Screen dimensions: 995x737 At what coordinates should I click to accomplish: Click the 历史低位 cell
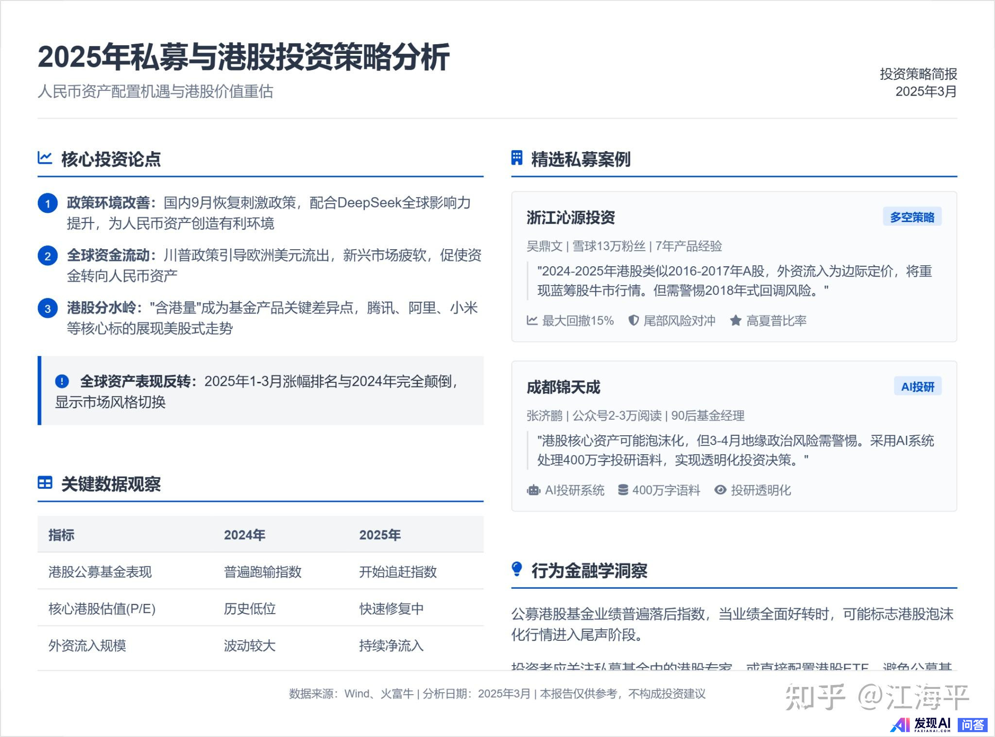pos(250,609)
